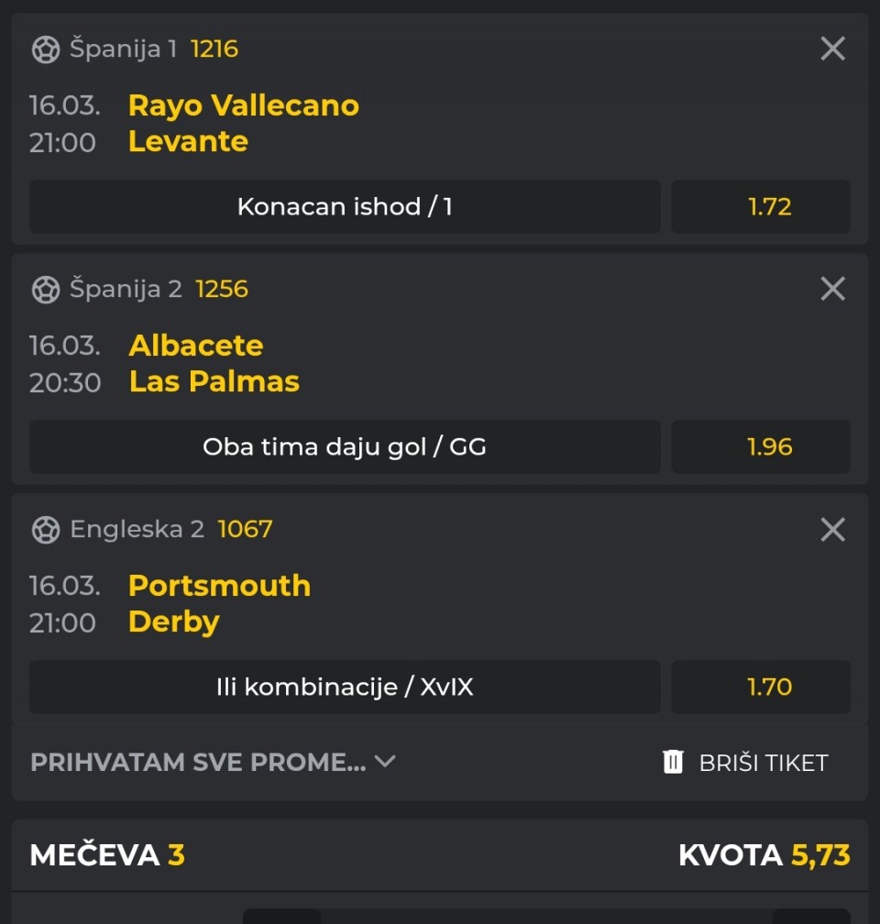Click the soccer ball icon beside Španija 1
The image size is (880, 924).
pyautogui.click(x=46, y=49)
